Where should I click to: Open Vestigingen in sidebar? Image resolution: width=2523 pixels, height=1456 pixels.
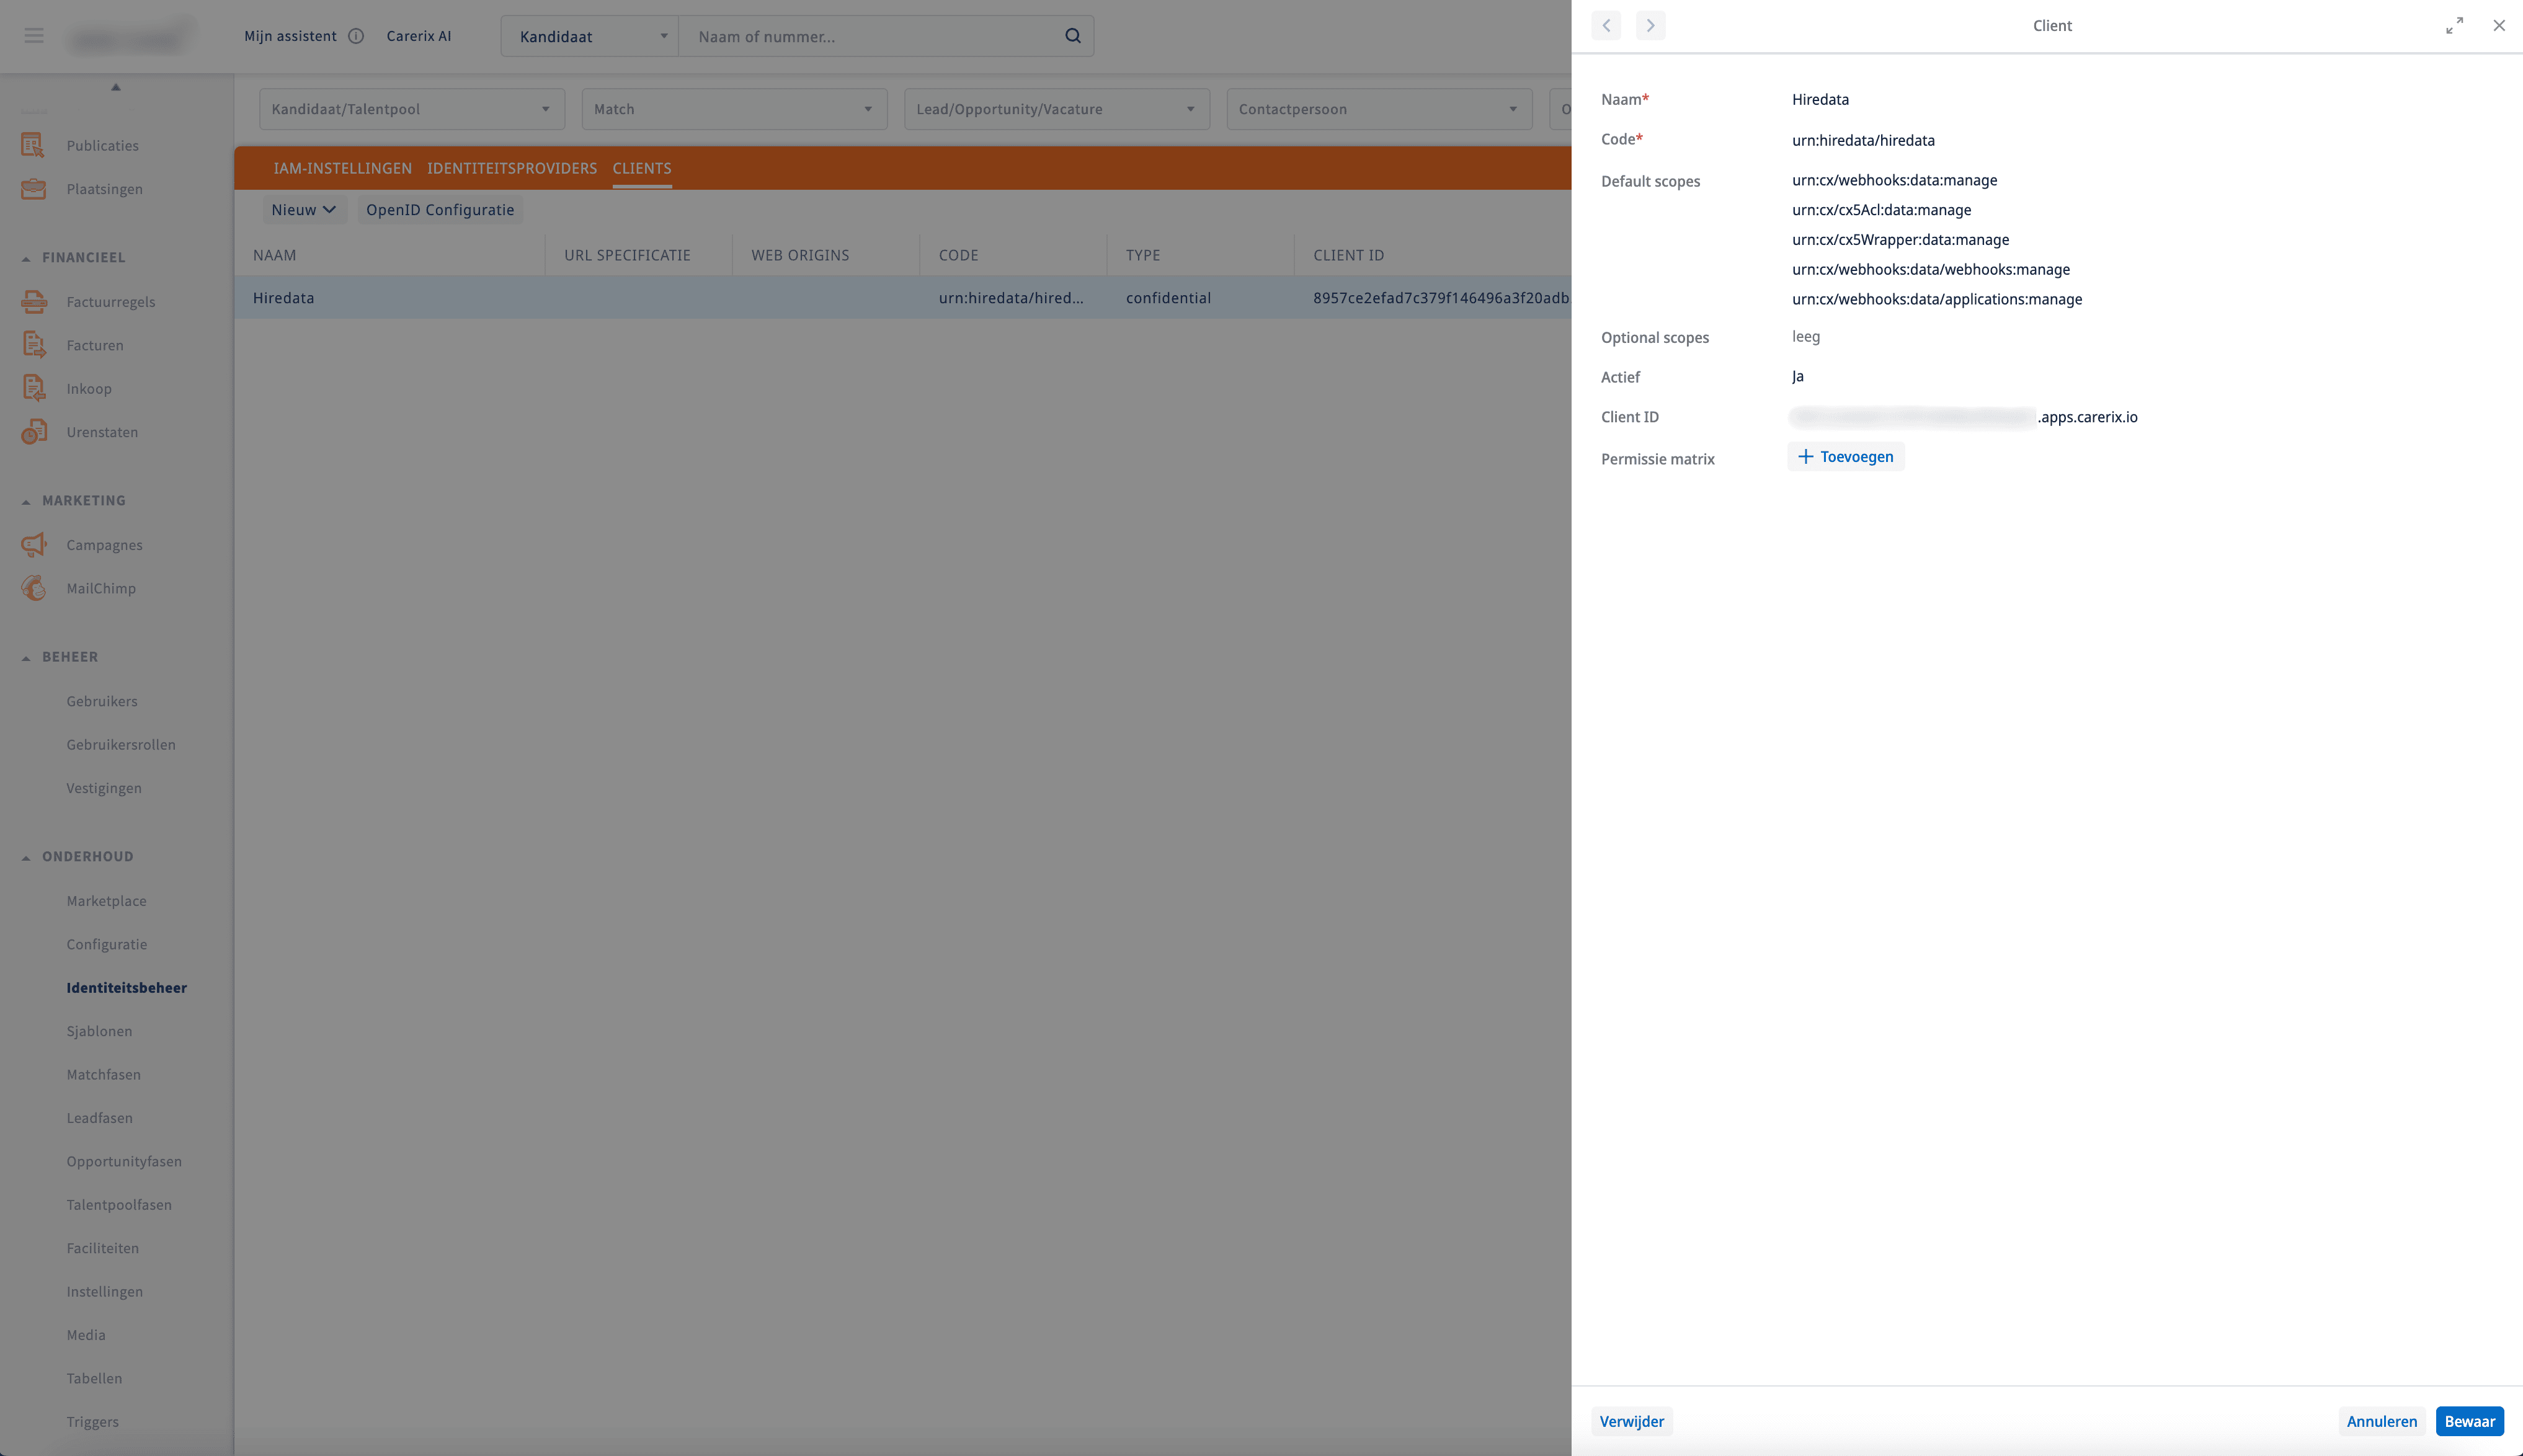pos(104,788)
